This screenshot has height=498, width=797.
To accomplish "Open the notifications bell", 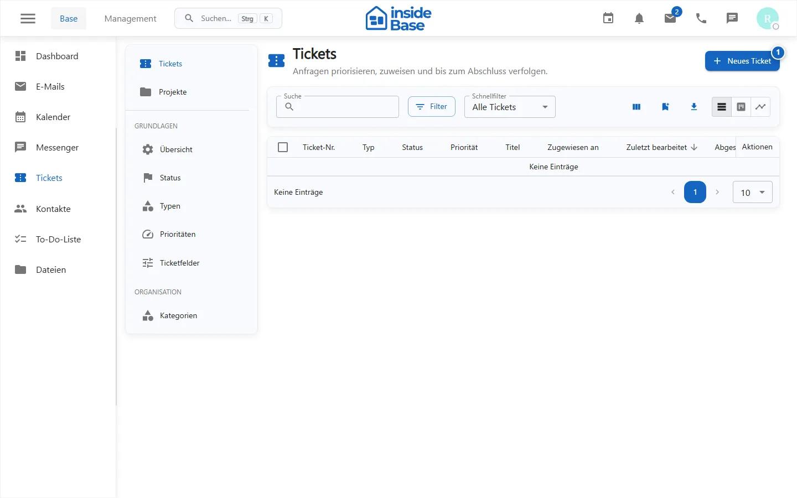I will (x=639, y=18).
